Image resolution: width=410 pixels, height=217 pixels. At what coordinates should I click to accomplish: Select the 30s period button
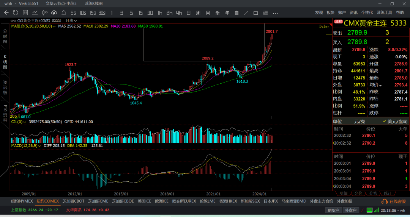tap(102, 13)
